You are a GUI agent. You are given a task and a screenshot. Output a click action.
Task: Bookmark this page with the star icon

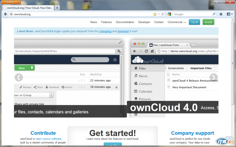[155, 14]
